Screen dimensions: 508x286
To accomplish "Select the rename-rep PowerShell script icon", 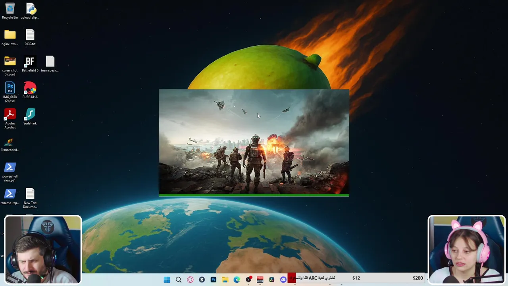I will [10, 196].
